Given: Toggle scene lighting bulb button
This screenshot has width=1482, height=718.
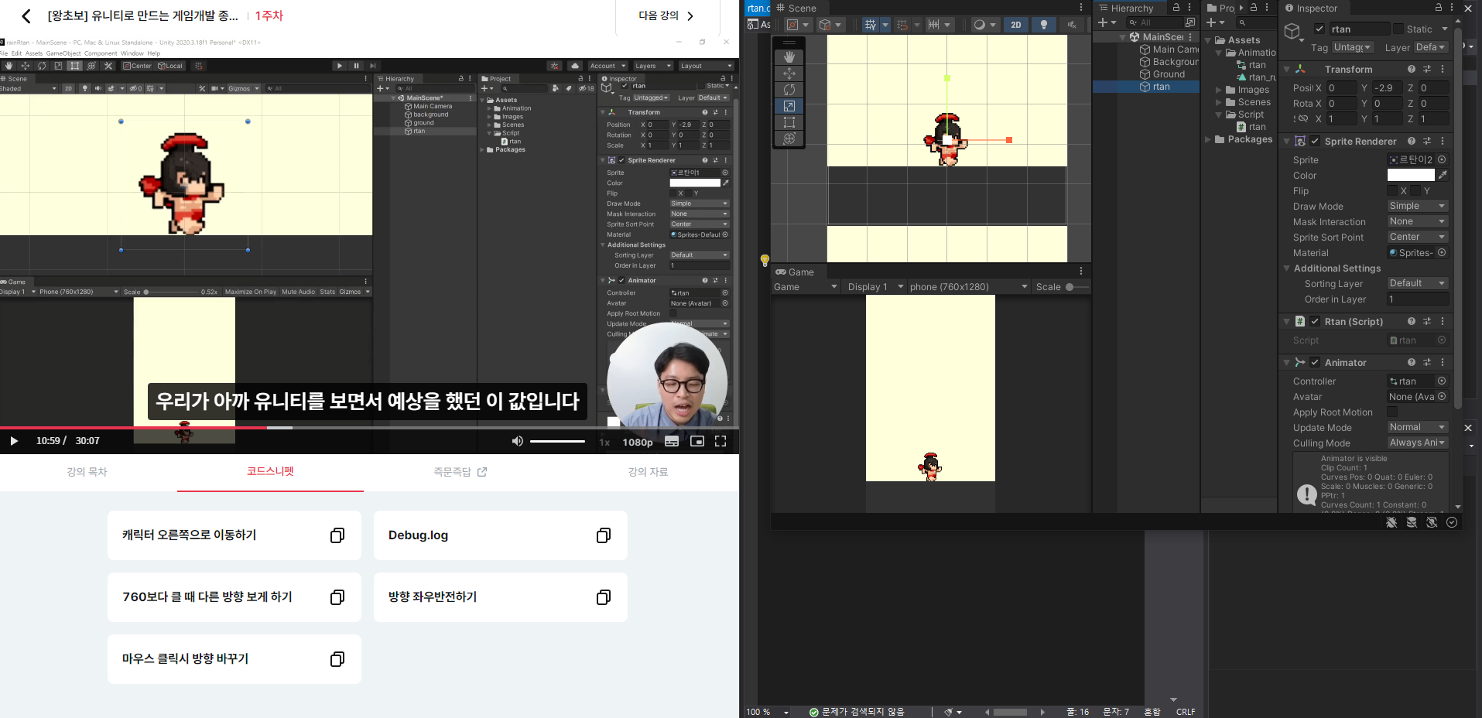Looking at the screenshot, I should click(x=1043, y=25).
